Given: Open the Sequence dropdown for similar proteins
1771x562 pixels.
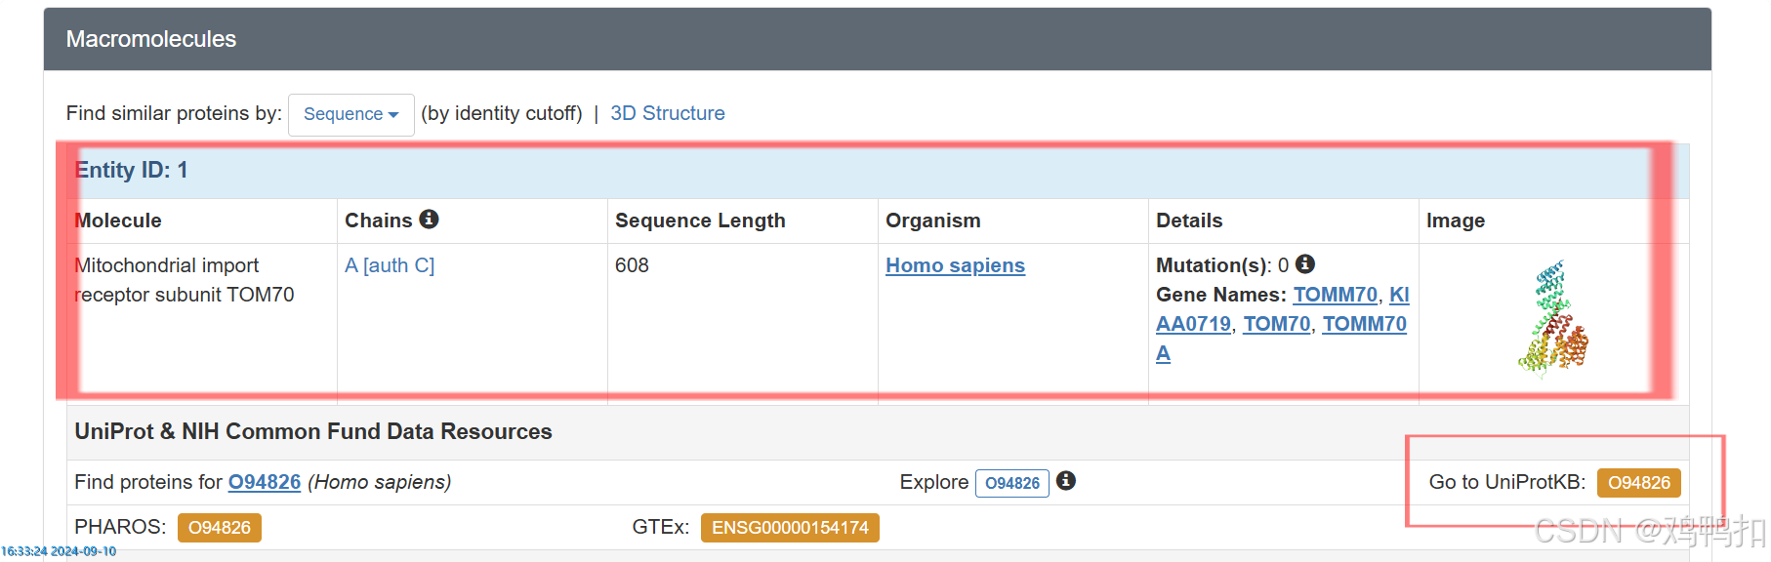Looking at the screenshot, I should point(351,114).
